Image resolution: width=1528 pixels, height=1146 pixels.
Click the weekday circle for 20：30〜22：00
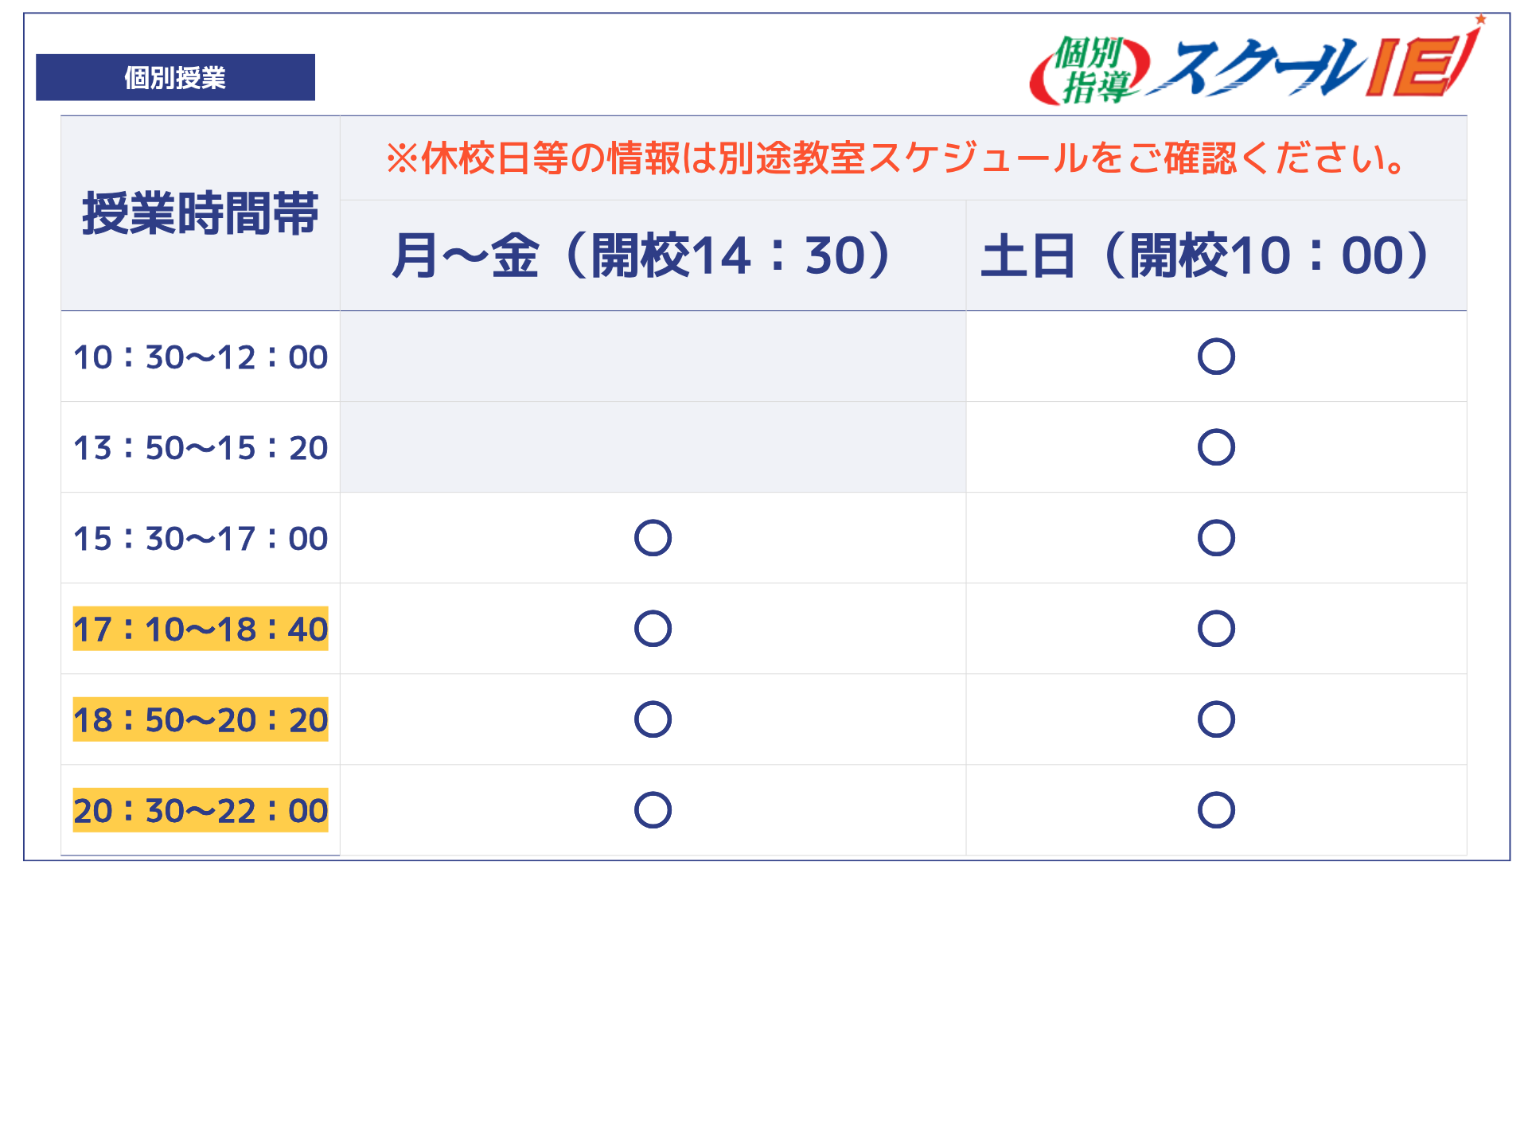tap(653, 810)
